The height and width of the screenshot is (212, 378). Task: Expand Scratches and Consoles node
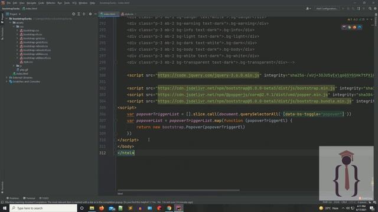[x=6, y=81]
